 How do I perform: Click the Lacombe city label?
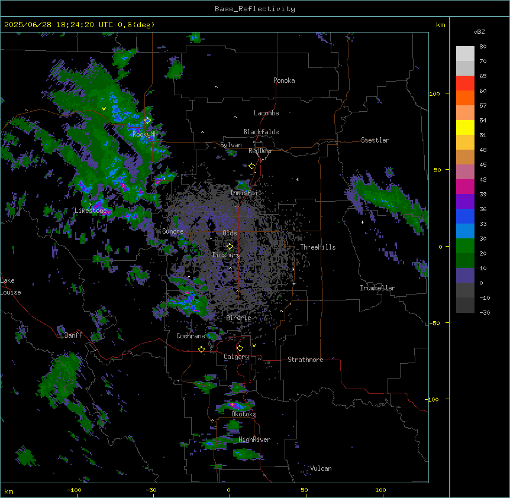click(x=266, y=113)
